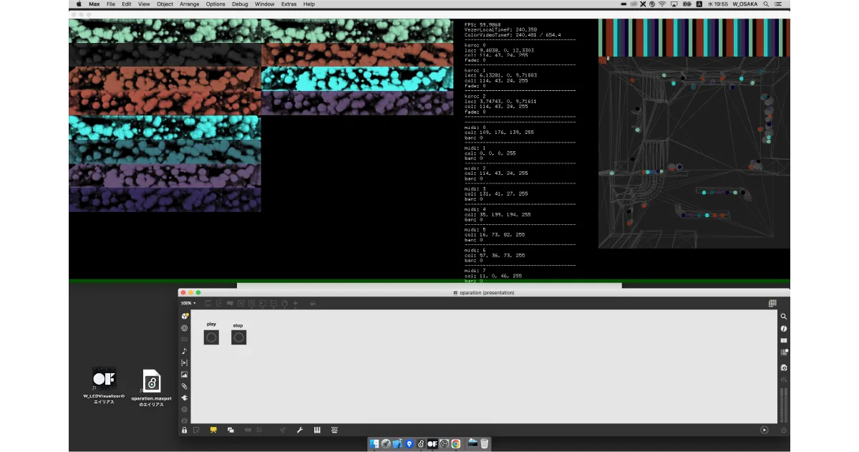
Task: Show the piano keyboard icon in bottom toolbar
Action: click(x=316, y=430)
